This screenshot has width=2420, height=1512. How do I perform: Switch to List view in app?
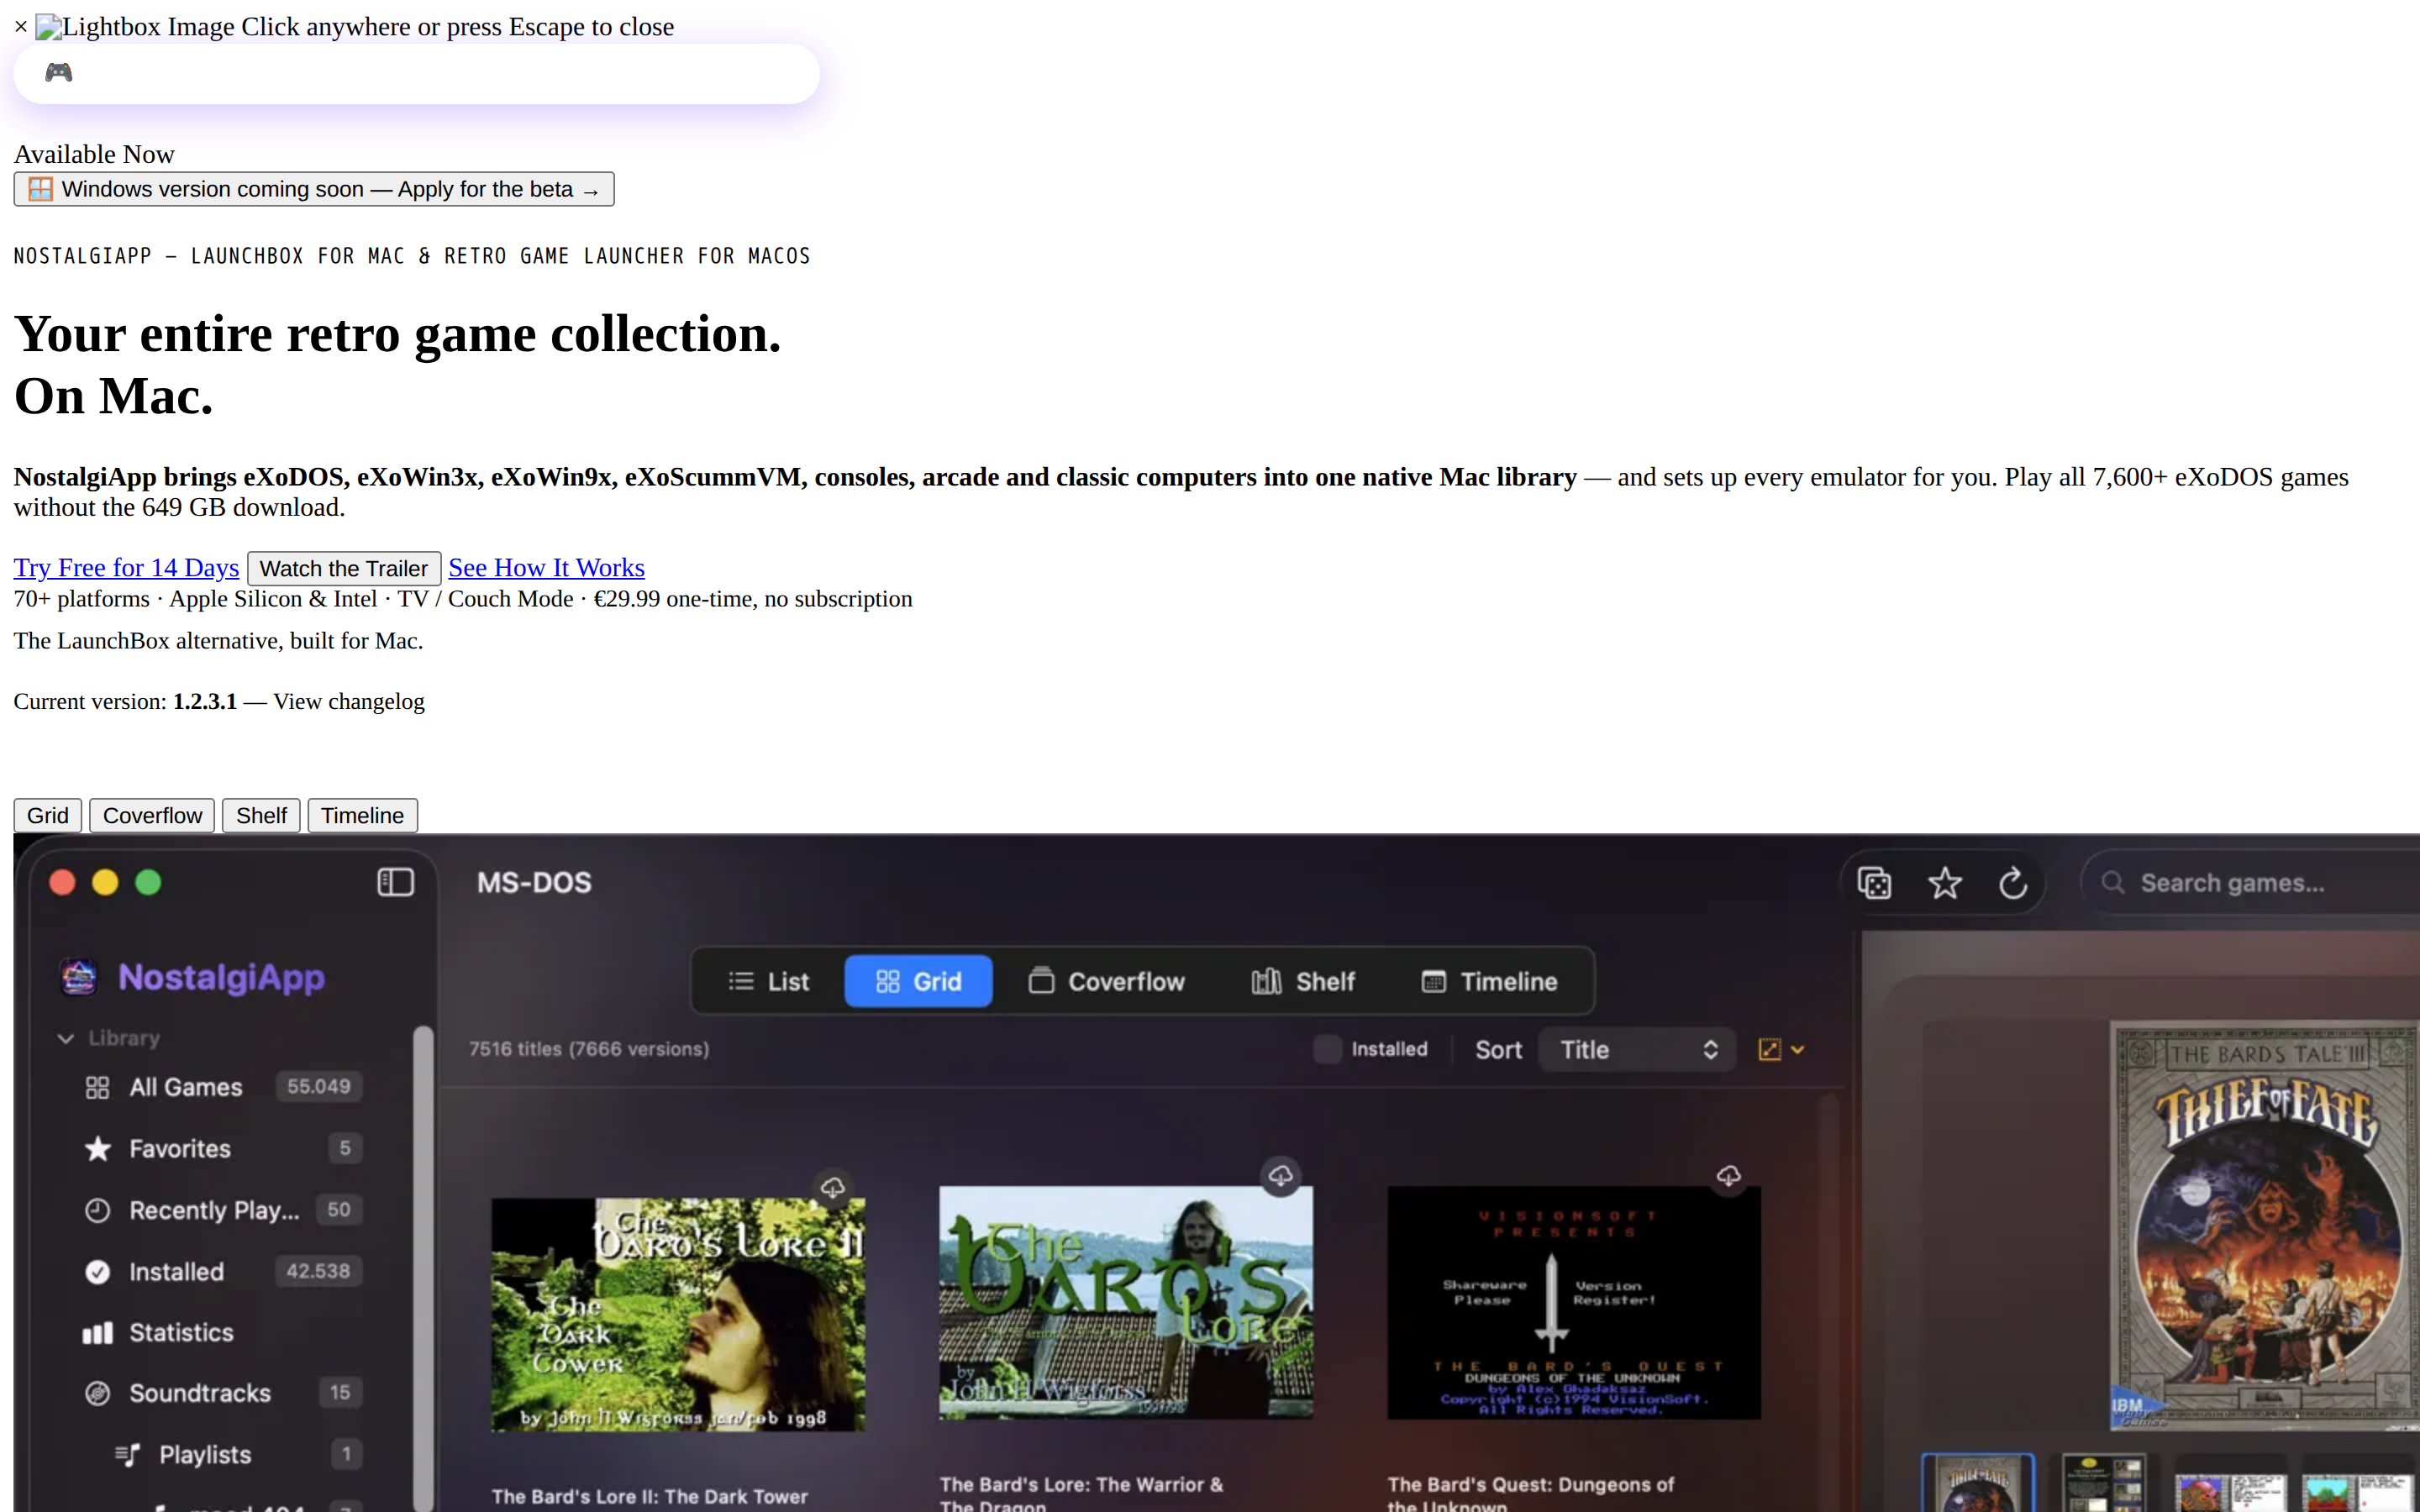click(x=769, y=981)
